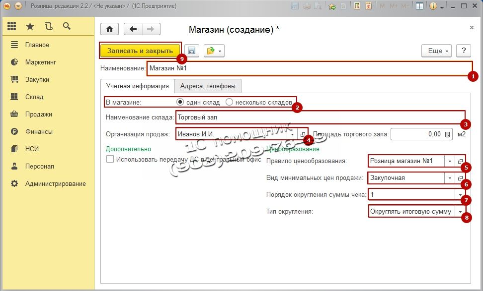Open the "Еще" actions menu button
Image resolution: width=483 pixels, height=291 pixels.
pos(436,51)
